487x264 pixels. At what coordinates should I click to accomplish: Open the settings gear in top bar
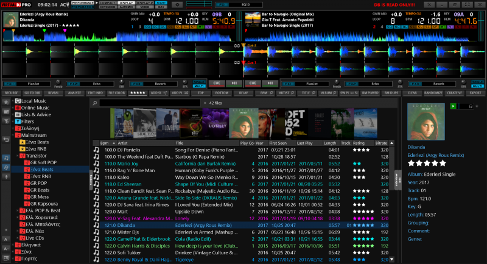click(177, 5)
